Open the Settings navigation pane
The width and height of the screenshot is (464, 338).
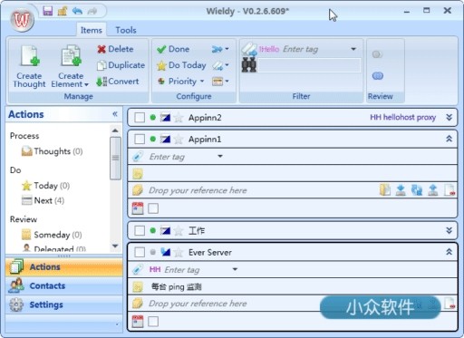click(64, 304)
